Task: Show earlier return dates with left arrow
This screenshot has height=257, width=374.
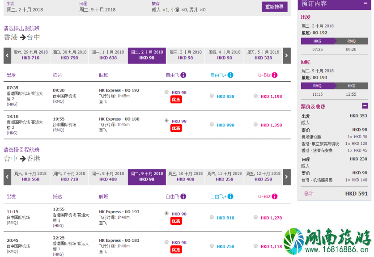Action: (x=8, y=177)
